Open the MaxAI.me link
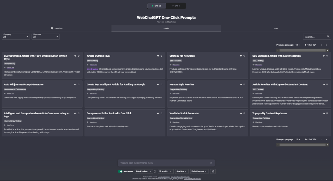 pyautogui.click(x=172, y=22)
